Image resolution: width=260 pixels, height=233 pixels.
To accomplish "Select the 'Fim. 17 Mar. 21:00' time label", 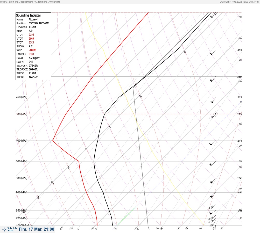I will tap(37, 229).
